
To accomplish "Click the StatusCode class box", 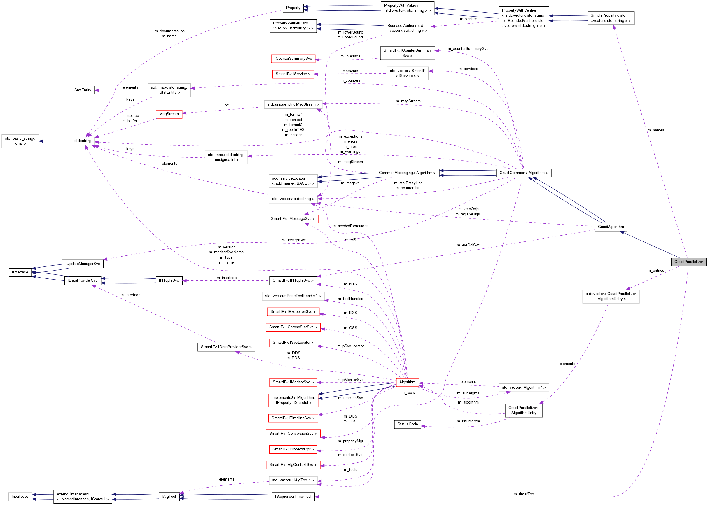I will click(408, 424).
